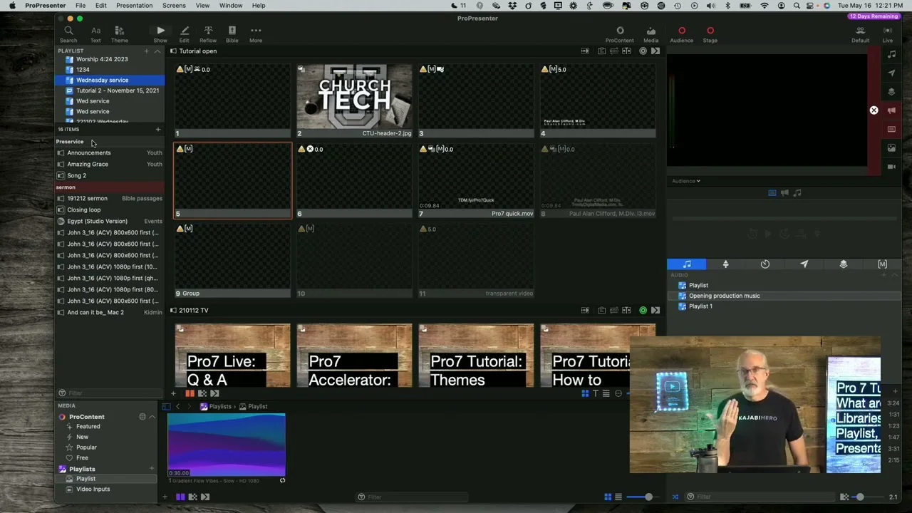Viewport: 912px width, 513px height.
Task: Open the Presentation menu
Action: click(134, 6)
